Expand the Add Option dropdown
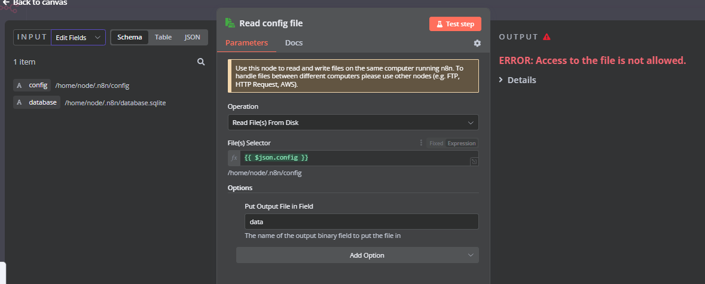The height and width of the screenshot is (284, 705). [357, 255]
